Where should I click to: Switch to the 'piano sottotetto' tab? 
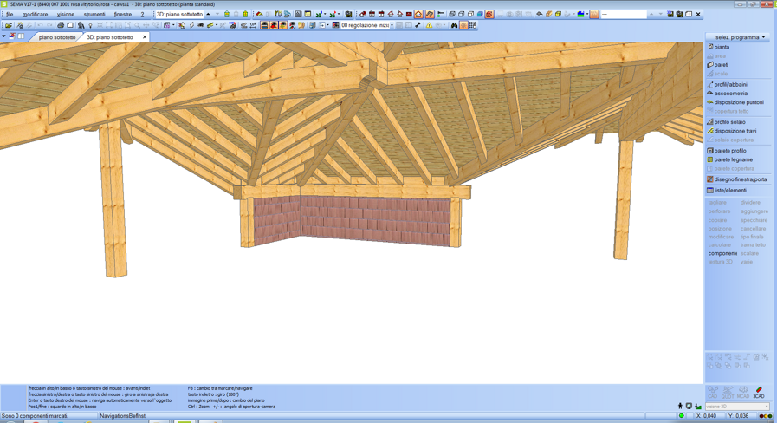pos(56,37)
